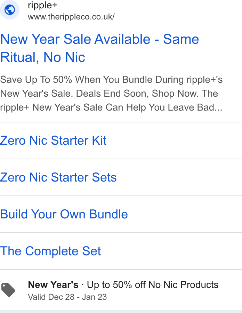242x313 pixels.
Task: Click the gray bar below the promotion
Action: [x=121, y=312]
